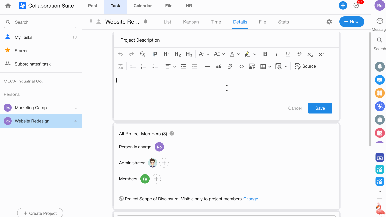Screen dimensions: 386x217
Task: Insert a bulleted list
Action: (x=133, y=66)
